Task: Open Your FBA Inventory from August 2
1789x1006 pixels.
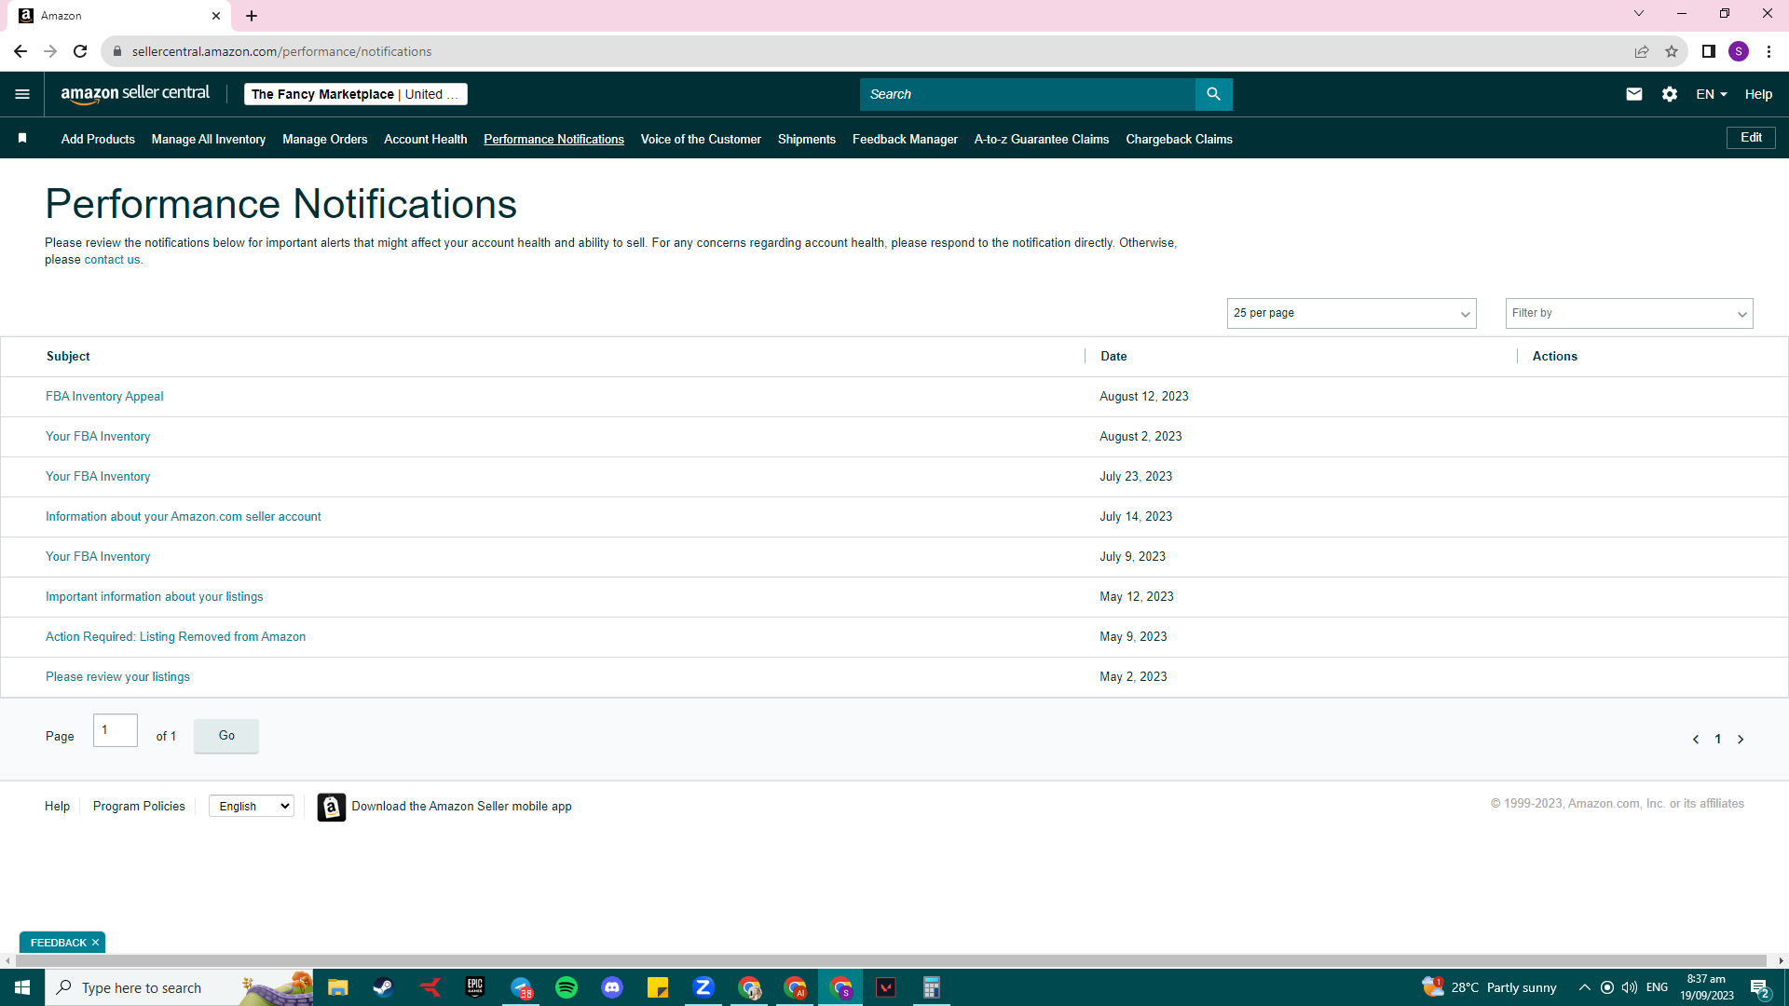Action: coord(98,437)
